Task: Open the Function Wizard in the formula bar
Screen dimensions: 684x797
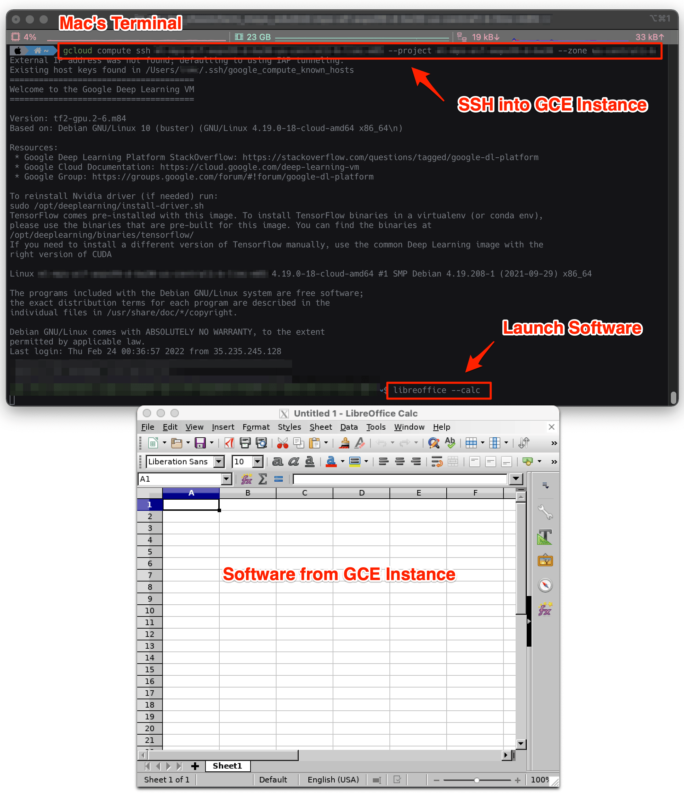Action: pos(246,479)
